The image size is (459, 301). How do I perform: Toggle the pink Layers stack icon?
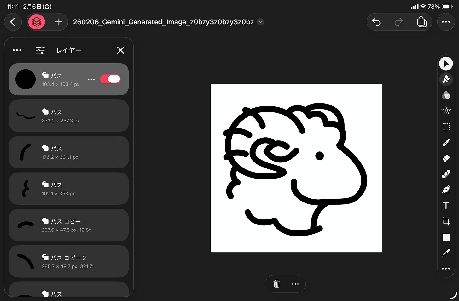point(37,22)
